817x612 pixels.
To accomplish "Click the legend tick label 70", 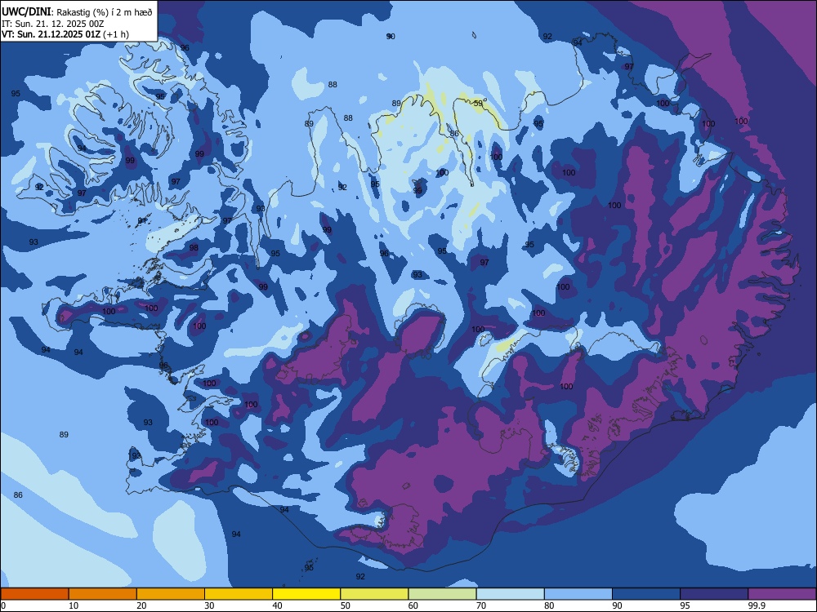I will pyautogui.click(x=481, y=605).
